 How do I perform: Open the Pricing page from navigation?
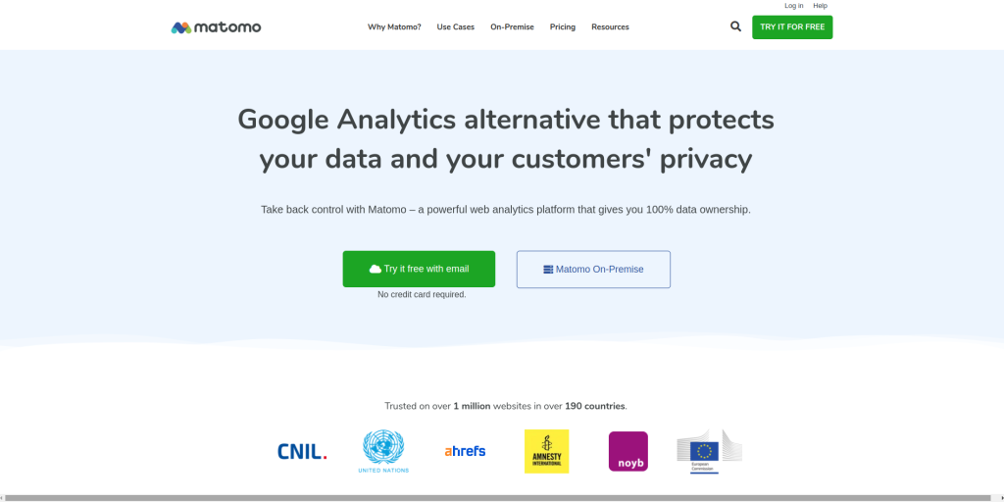click(x=563, y=26)
